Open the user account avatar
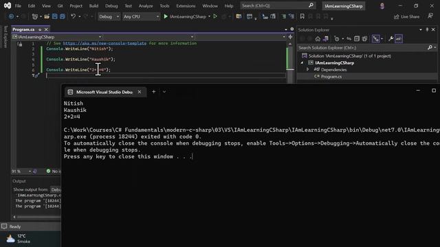The height and width of the screenshot is (247, 440). click(382, 6)
